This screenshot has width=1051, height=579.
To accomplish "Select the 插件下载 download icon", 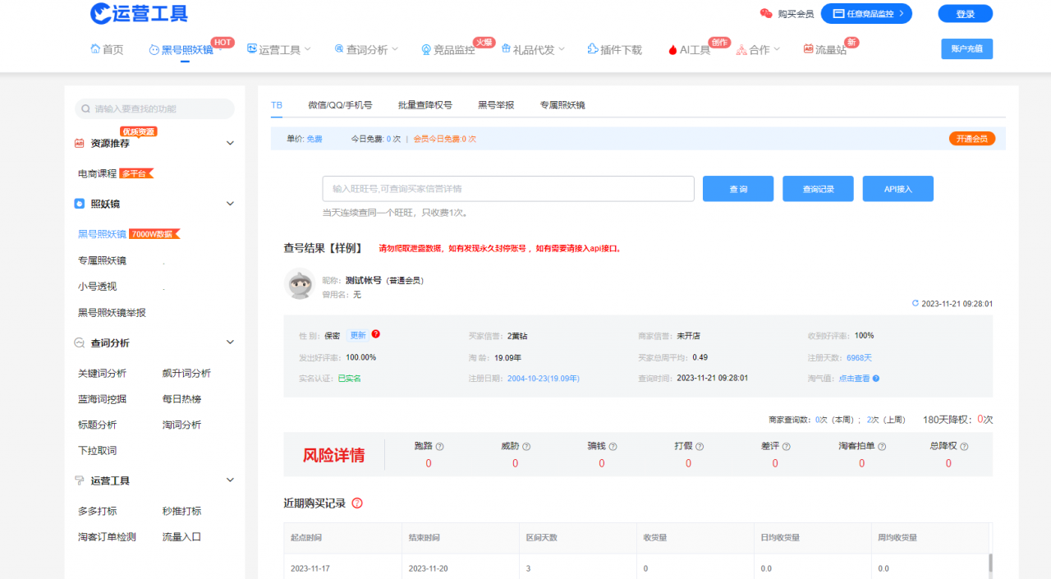I will (x=591, y=48).
